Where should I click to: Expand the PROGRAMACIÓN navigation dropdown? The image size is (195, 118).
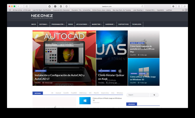pyautogui.click(x=58, y=24)
